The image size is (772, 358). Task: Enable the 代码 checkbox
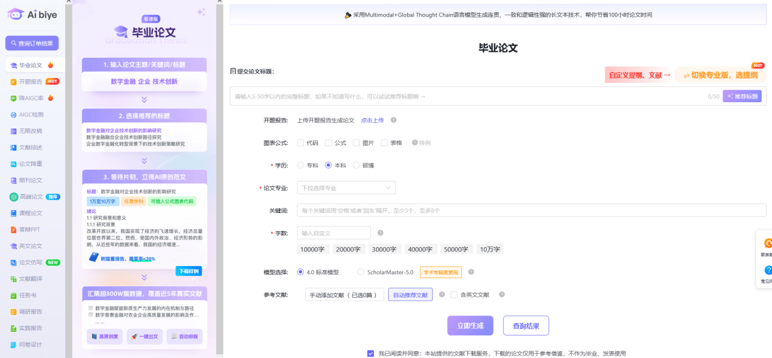click(300, 143)
